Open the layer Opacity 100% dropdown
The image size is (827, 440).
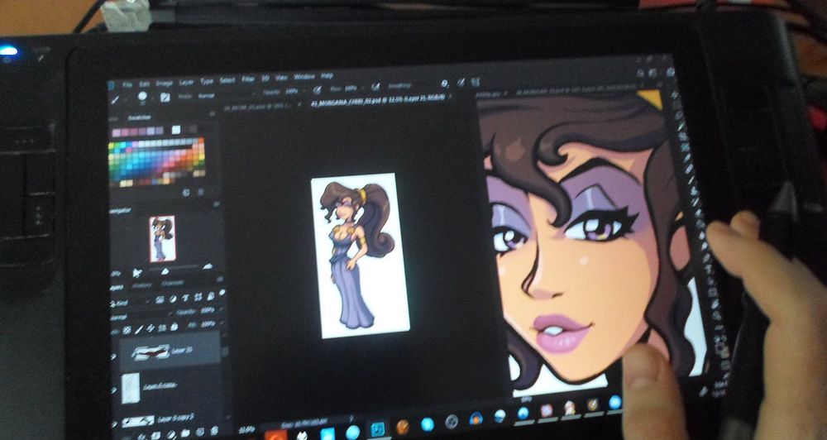tap(208, 311)
